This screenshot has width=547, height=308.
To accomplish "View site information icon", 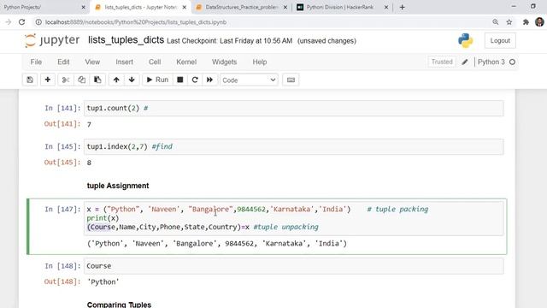I will coord(38,22).
